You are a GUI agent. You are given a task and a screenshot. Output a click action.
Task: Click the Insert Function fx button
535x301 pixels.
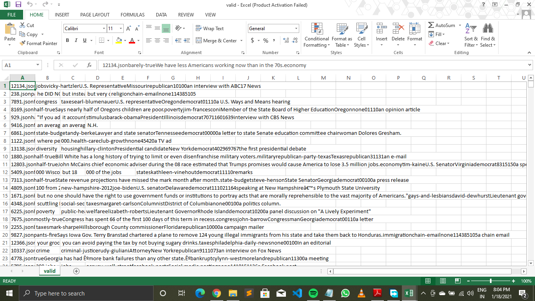coord(89,65)
